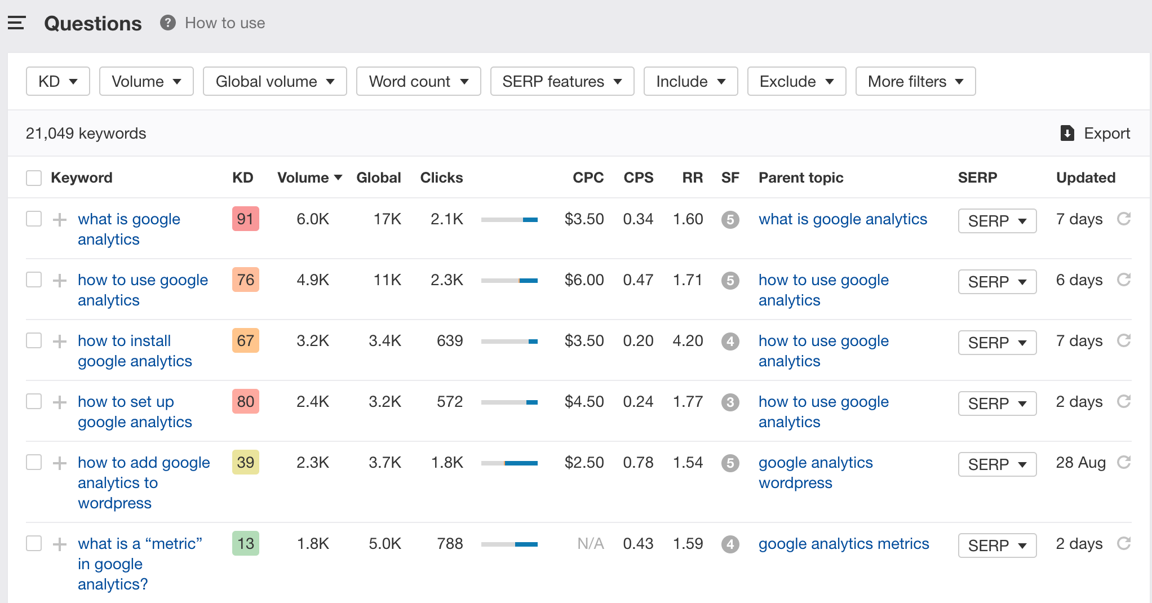Open the SERP features filter dropdown

562,81
